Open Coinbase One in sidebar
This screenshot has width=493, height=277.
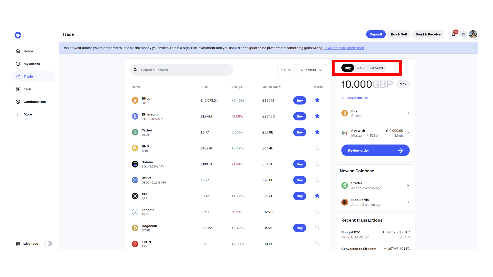pyautogui.click(x=34, y=102)
